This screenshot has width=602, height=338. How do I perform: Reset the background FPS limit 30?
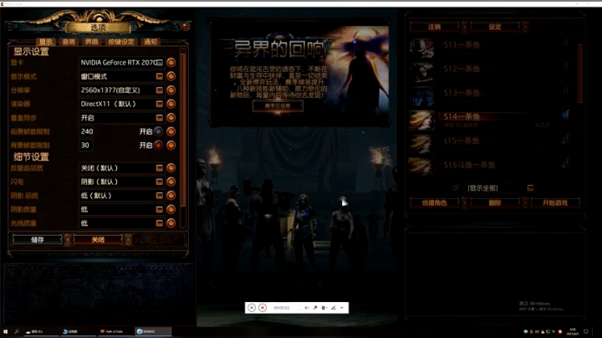pyautogui.click(x=171, y=146)
